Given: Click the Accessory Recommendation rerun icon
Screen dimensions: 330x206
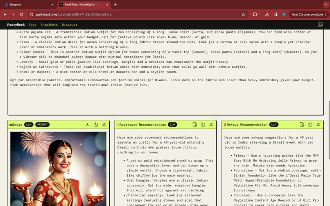Looking at the screenshot, I should tap(203, 124).
